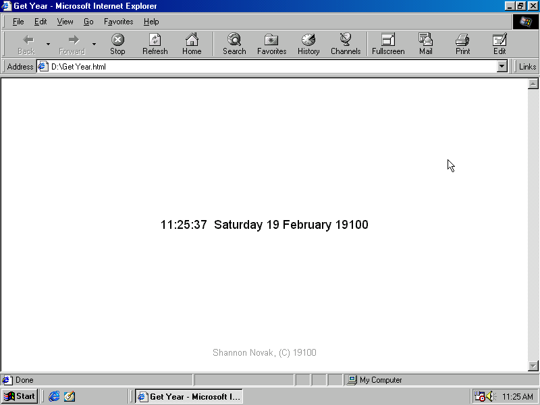
Task: Click the scroll down arrow
Action: pos(533,366)
